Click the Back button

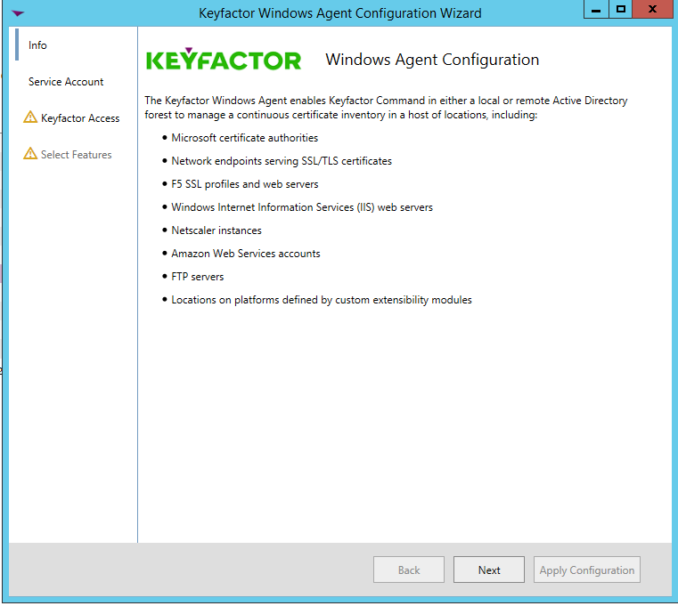point(409,570)
